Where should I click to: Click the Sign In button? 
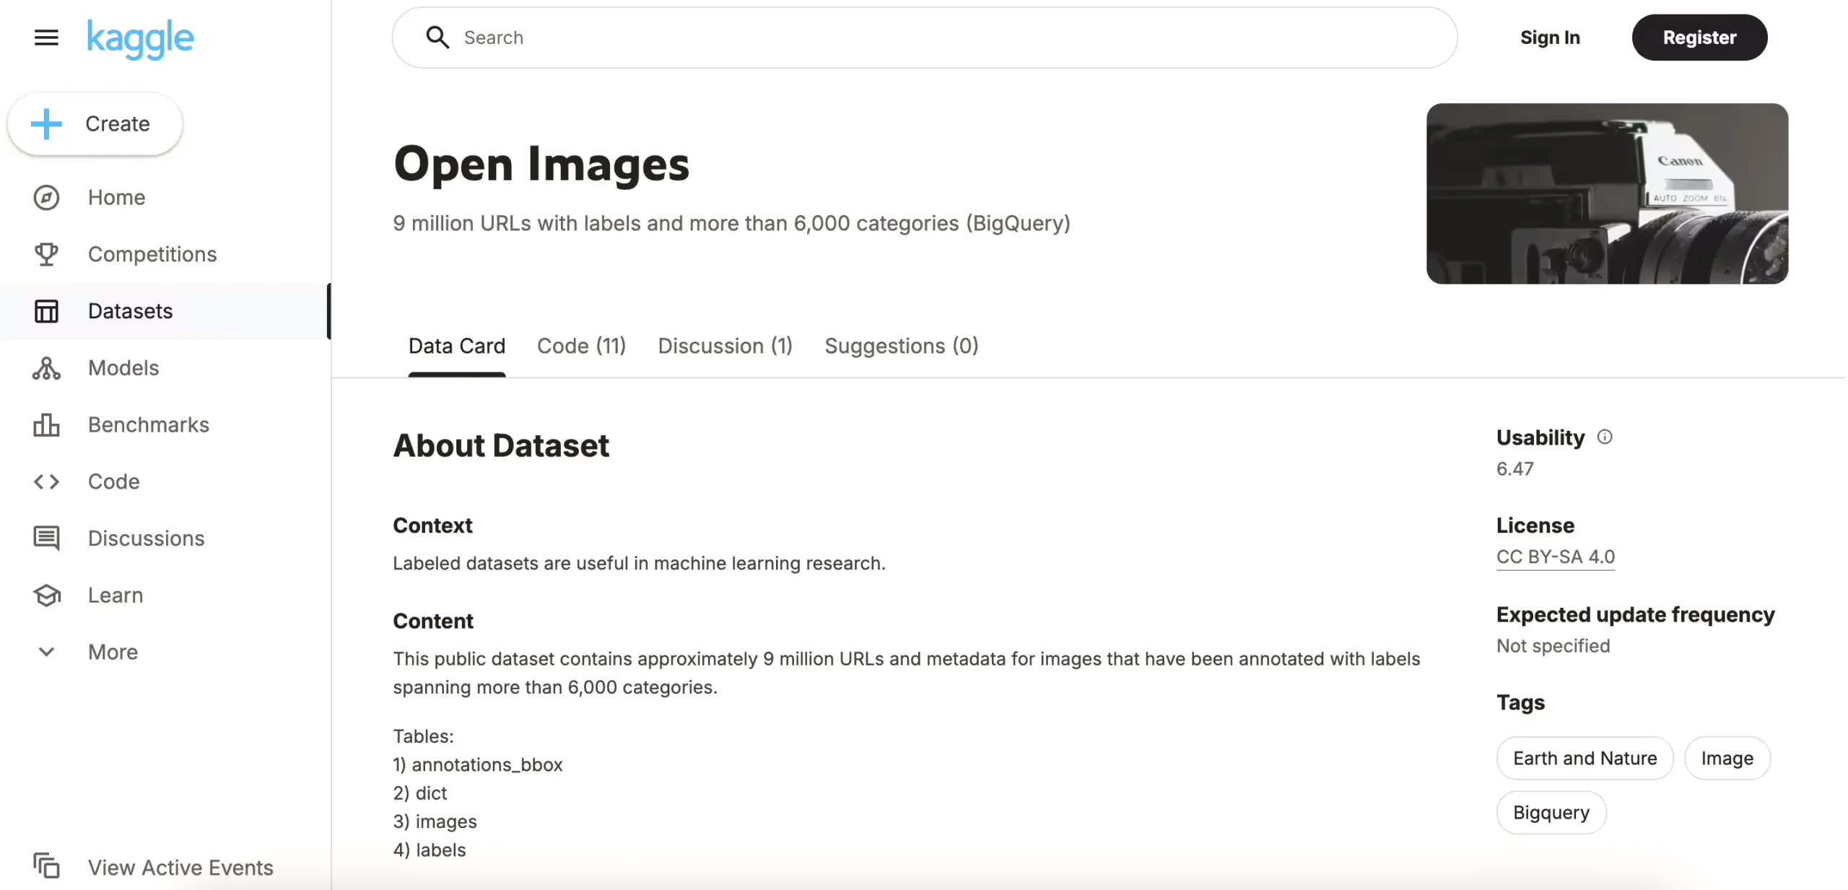1549,38
